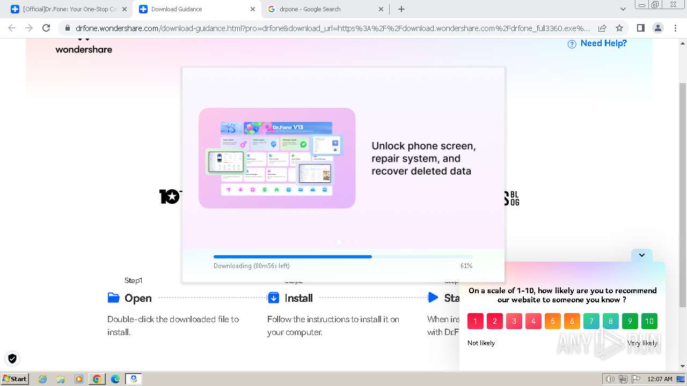
Task: Open File Explorer from taskbar
Action: (61, 379)
